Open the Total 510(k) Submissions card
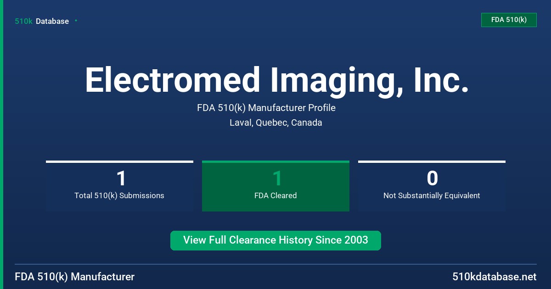Image resolution: width=551 pixels, height=289 pixels. point(119,186)
